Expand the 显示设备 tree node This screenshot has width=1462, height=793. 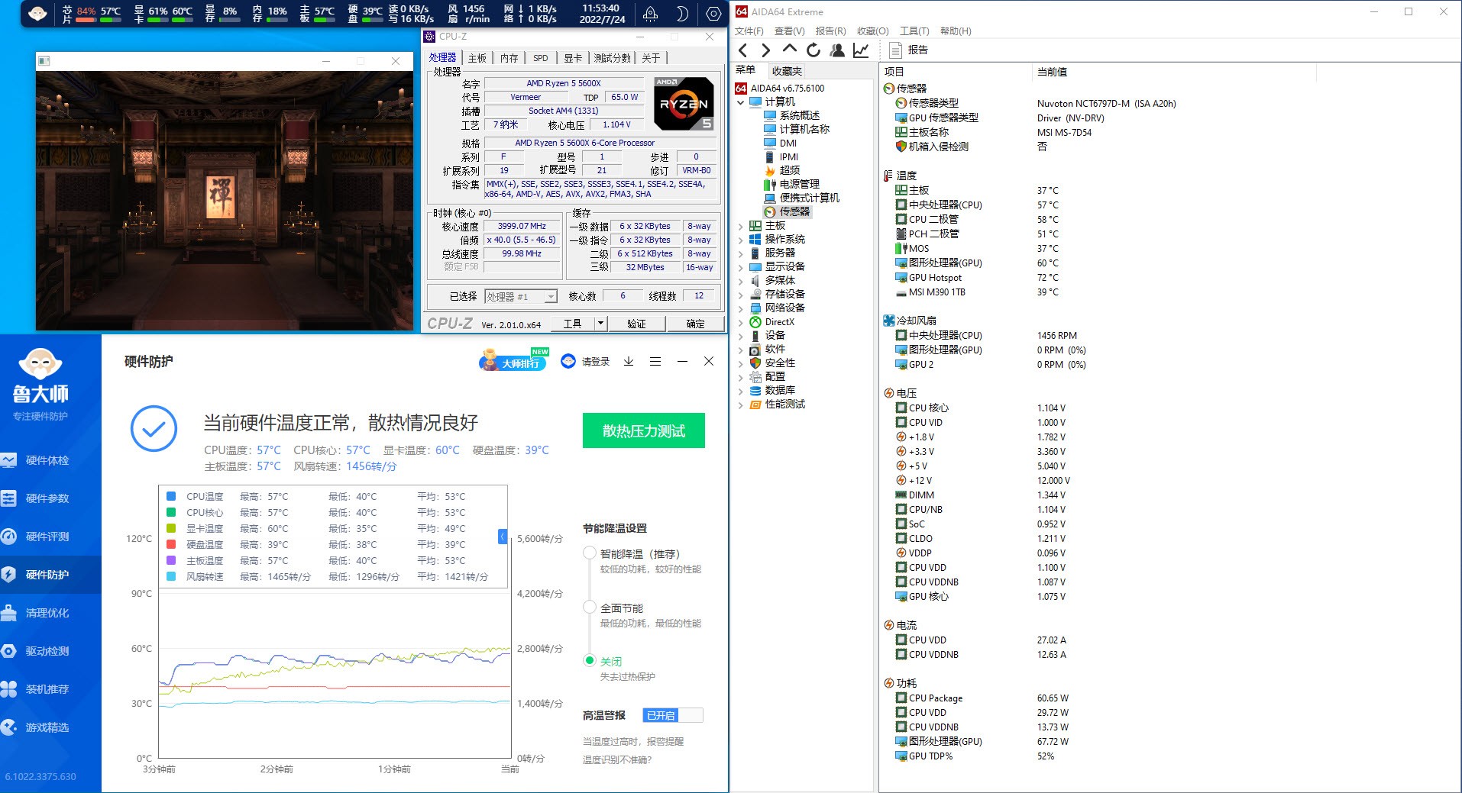[x=740, y=267]
